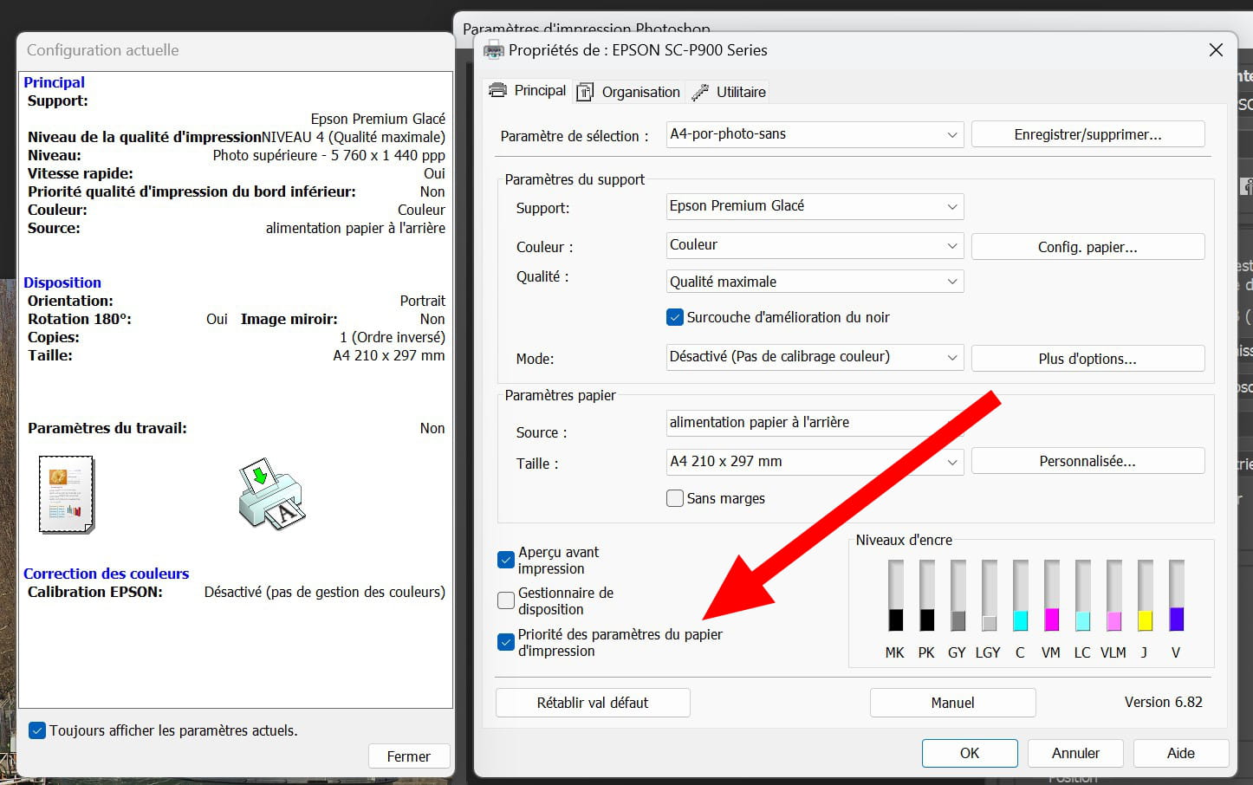The height and width of the screenshot is (785, 1253).
Task: Enable the Sans marges checkbox
Action: 675,498
